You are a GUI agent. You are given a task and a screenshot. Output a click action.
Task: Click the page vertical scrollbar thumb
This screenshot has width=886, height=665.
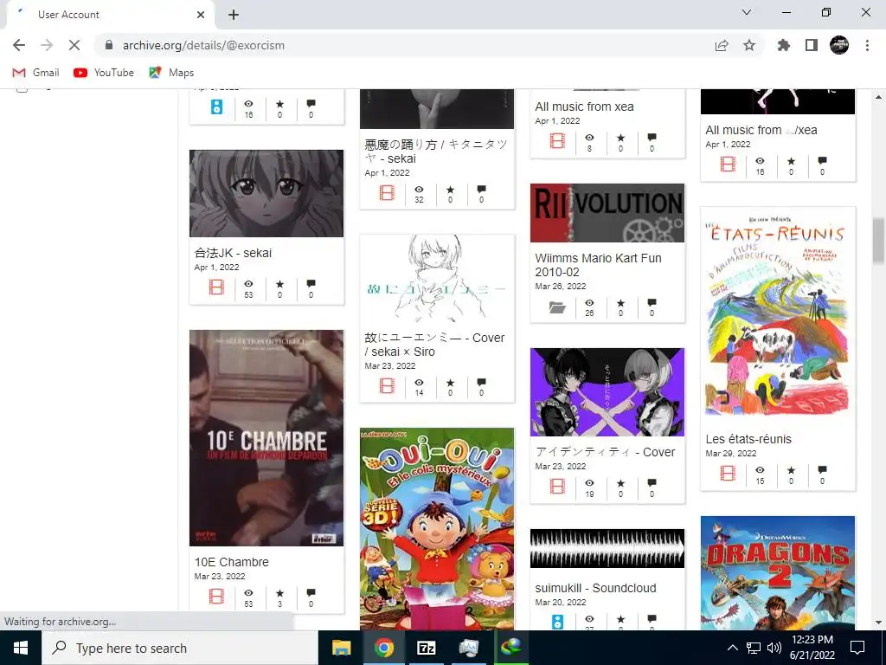pos(878,239)
